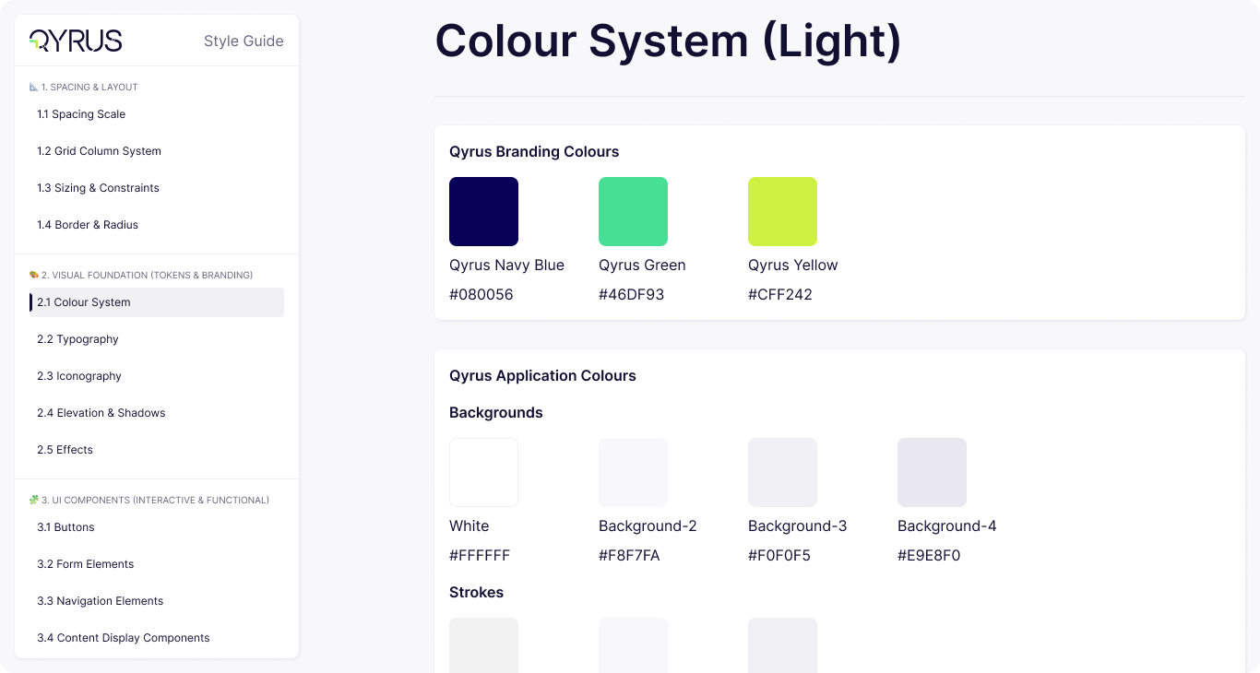Click the hex value #F0F0F5

click(x=779, y=556)
